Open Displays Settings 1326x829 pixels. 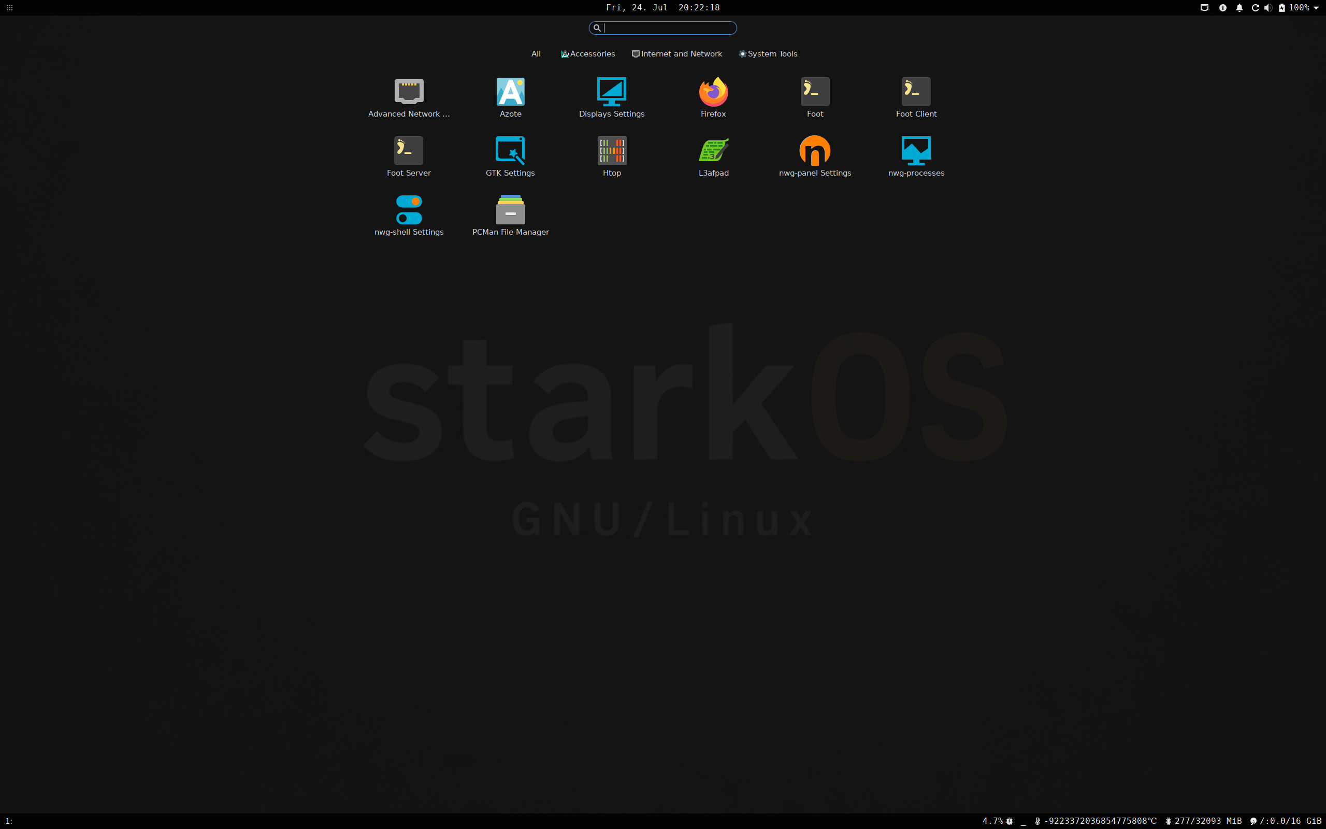612,97
